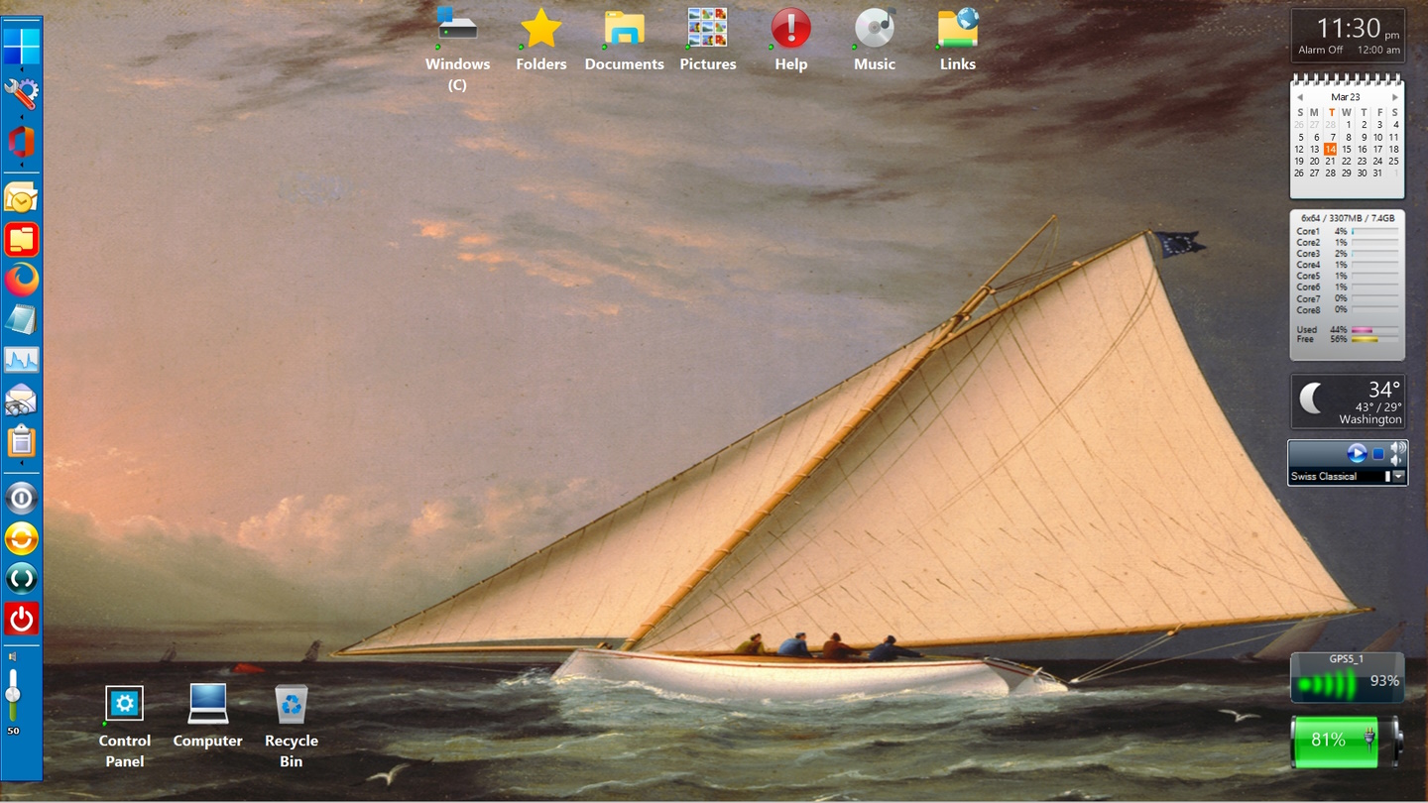The height and width of the screenshot is (803, 1428).
Task: Mute the sidebar volume speaker icon
Action: 13,656
